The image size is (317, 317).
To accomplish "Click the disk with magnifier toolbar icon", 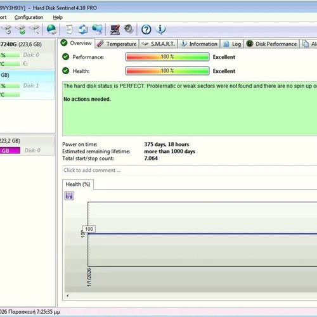I will [35, 29].
